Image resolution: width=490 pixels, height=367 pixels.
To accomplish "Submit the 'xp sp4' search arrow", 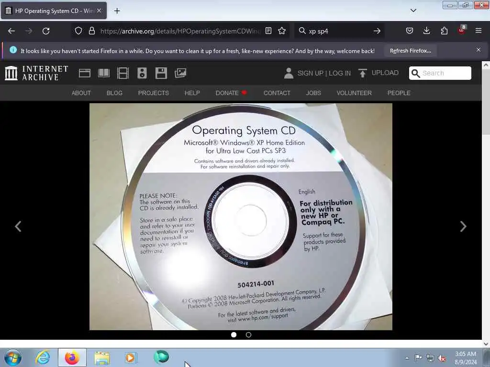I will tap(377, 31).
